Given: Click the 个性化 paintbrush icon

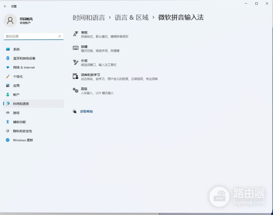Looking at the screenshot, I should (x=8, y=77).
